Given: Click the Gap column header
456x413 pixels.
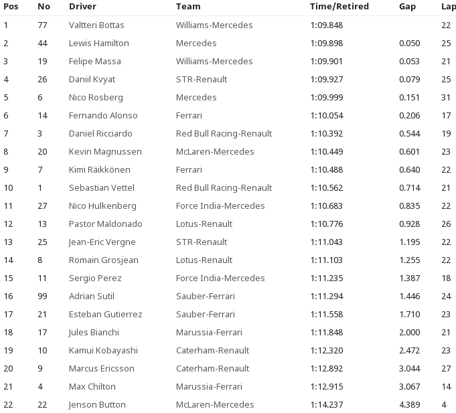Looking at the screenshot, I should click(407, 6).
